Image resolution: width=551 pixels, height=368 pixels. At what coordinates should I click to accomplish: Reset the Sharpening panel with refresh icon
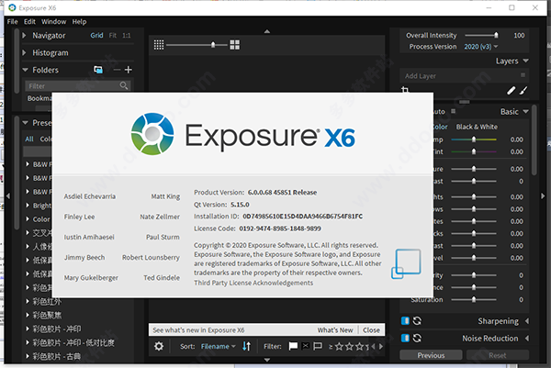pyautogui.click(x=417, y=320)
